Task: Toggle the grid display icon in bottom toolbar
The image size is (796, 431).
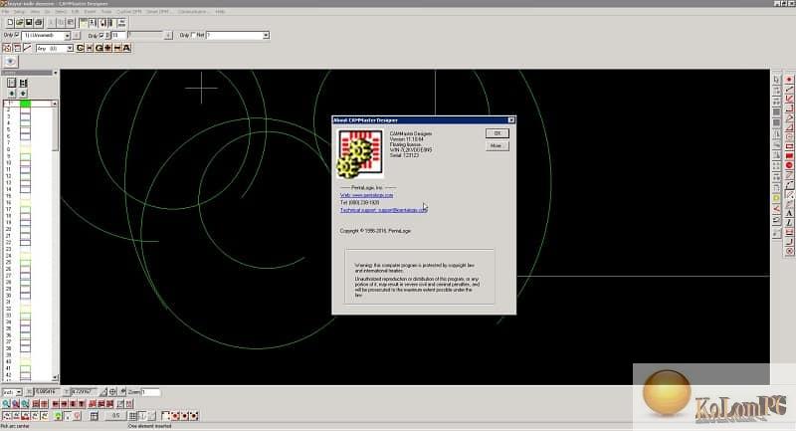Action: pos(133,416)
